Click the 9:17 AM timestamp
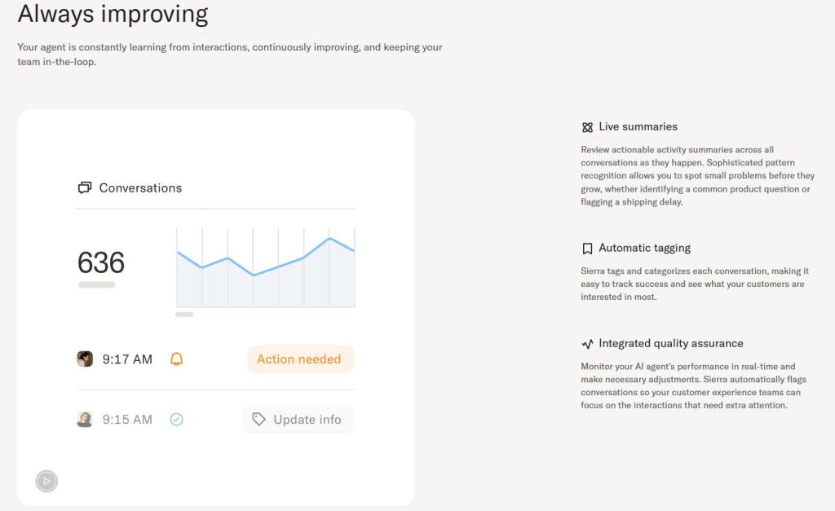This screenshot has width=835, height=511. (127, 359)
